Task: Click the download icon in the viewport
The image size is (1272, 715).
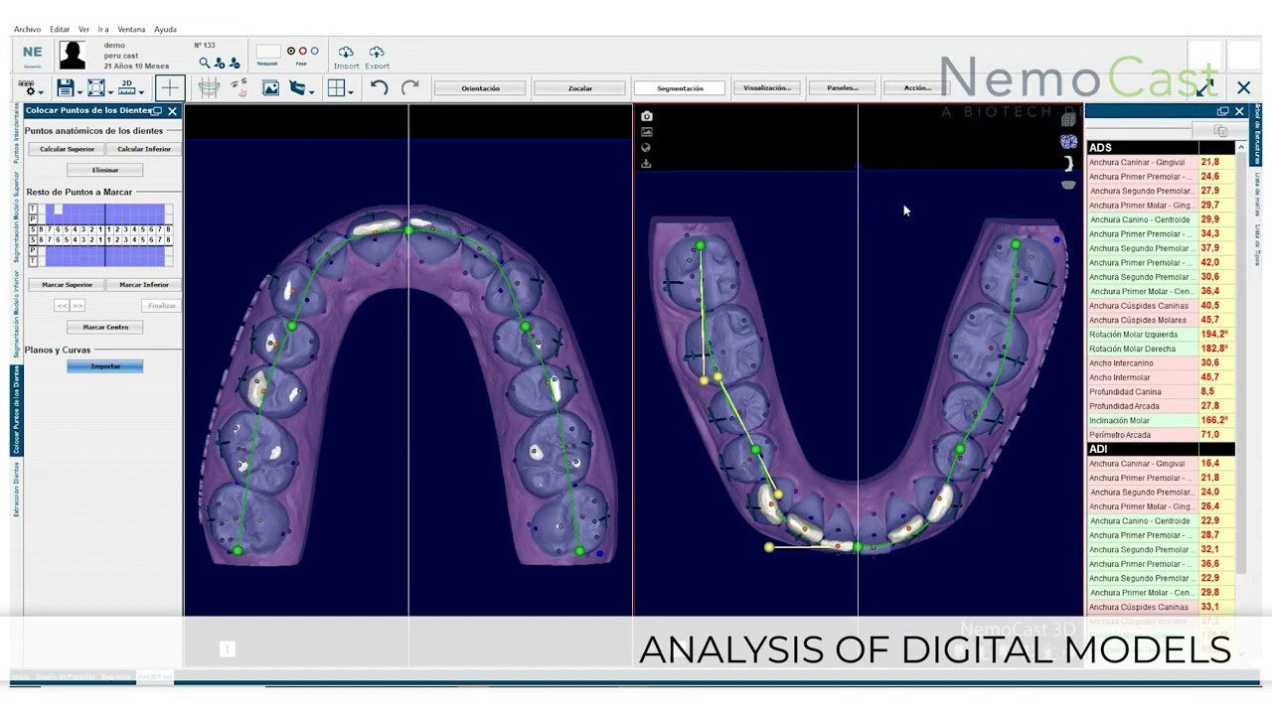Action: point(647,164)
